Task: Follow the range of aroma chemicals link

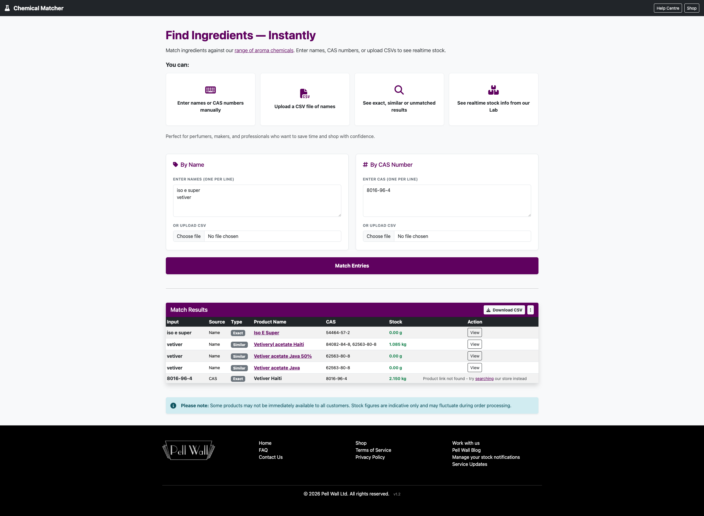Action: [x=264, y=50]
